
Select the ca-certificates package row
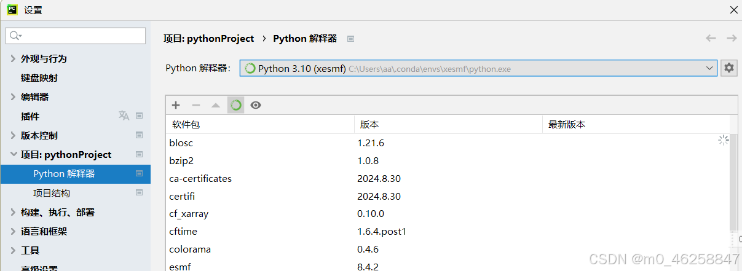pyautogui.click(x=448, y=178)
